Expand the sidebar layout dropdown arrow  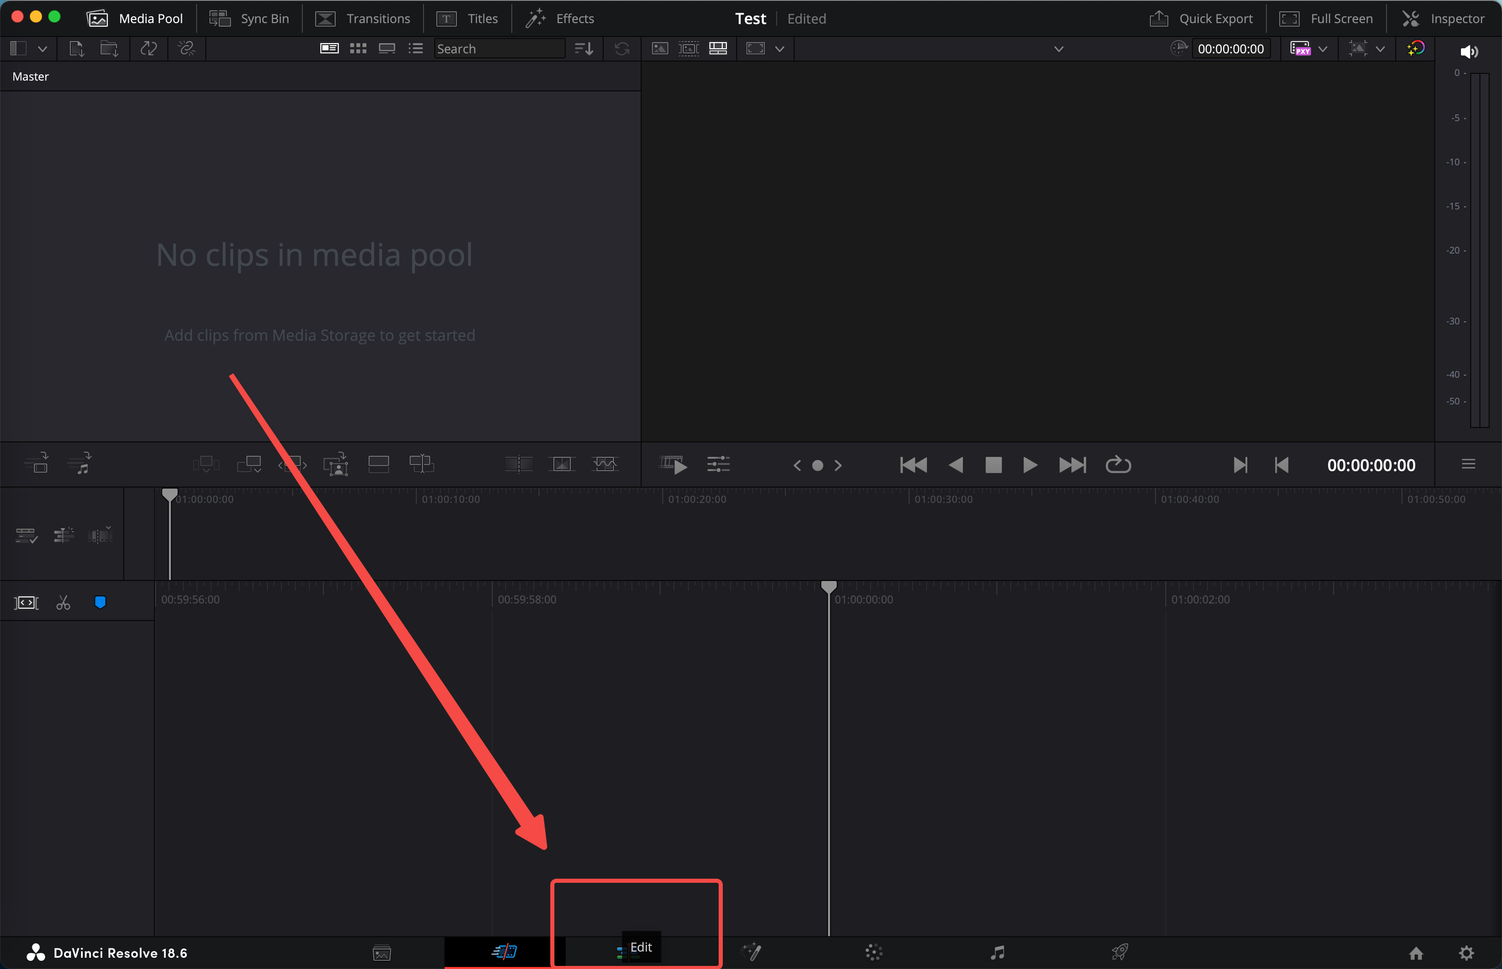(x=42, y=48)
